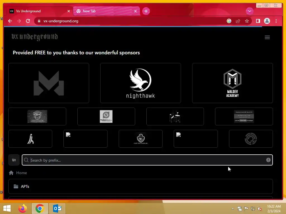The image size is (286, 214).
Task: Close the New Tab tab
Action: click(x=135, y=11)
